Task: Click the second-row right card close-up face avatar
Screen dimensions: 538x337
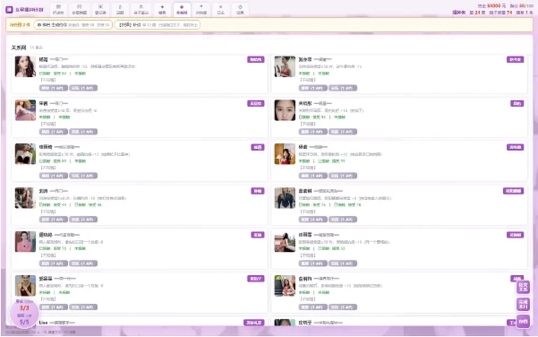Action: 285,110
